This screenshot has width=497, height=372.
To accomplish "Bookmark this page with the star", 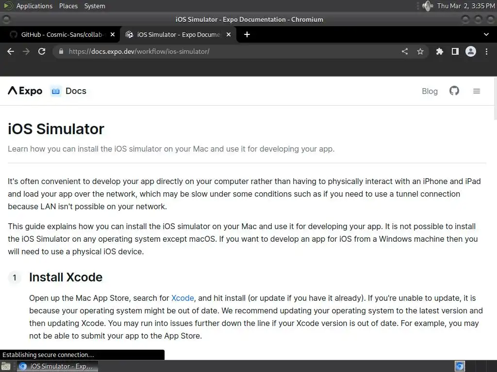I will (420, 51).
